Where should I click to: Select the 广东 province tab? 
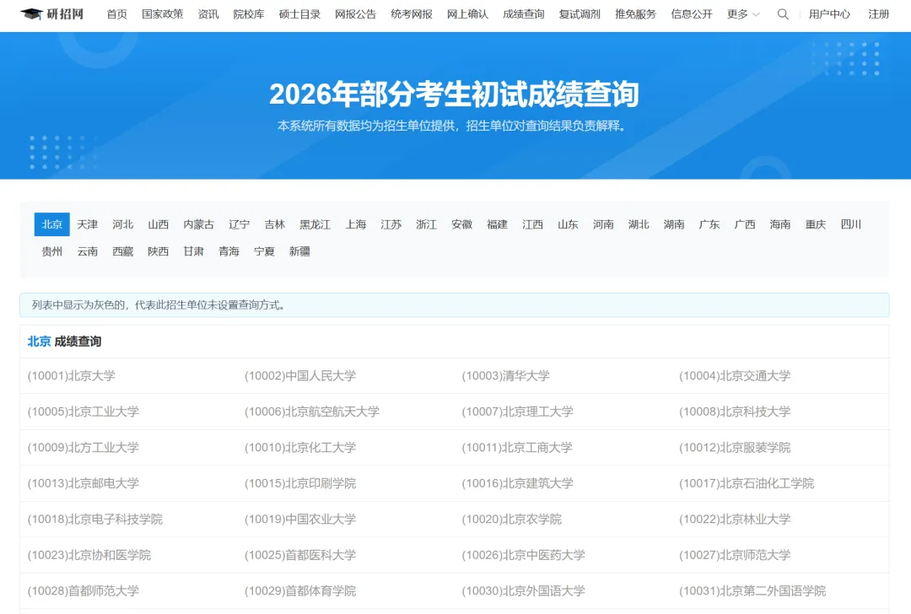coord(709,224)
